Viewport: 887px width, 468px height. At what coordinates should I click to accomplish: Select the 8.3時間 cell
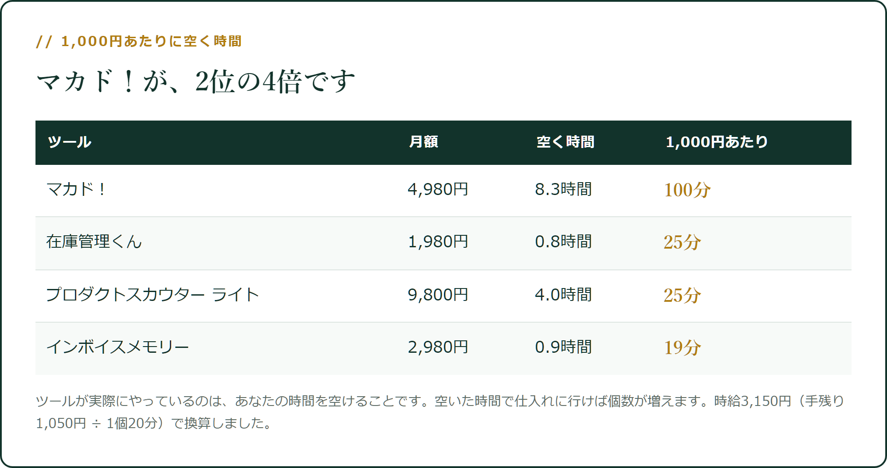click(564, 189)
